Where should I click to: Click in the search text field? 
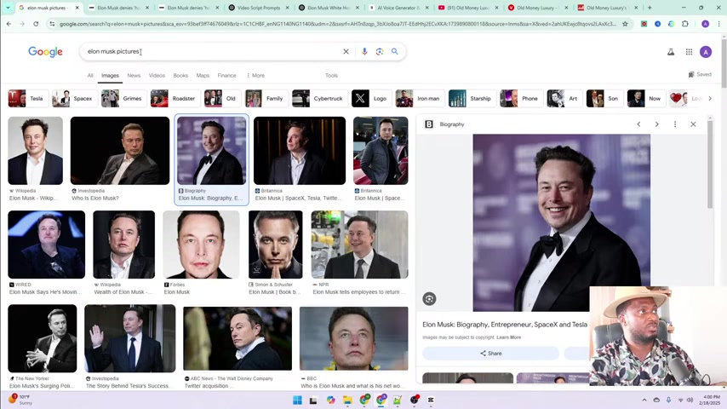pyautogui.click(x=214, y=51)
